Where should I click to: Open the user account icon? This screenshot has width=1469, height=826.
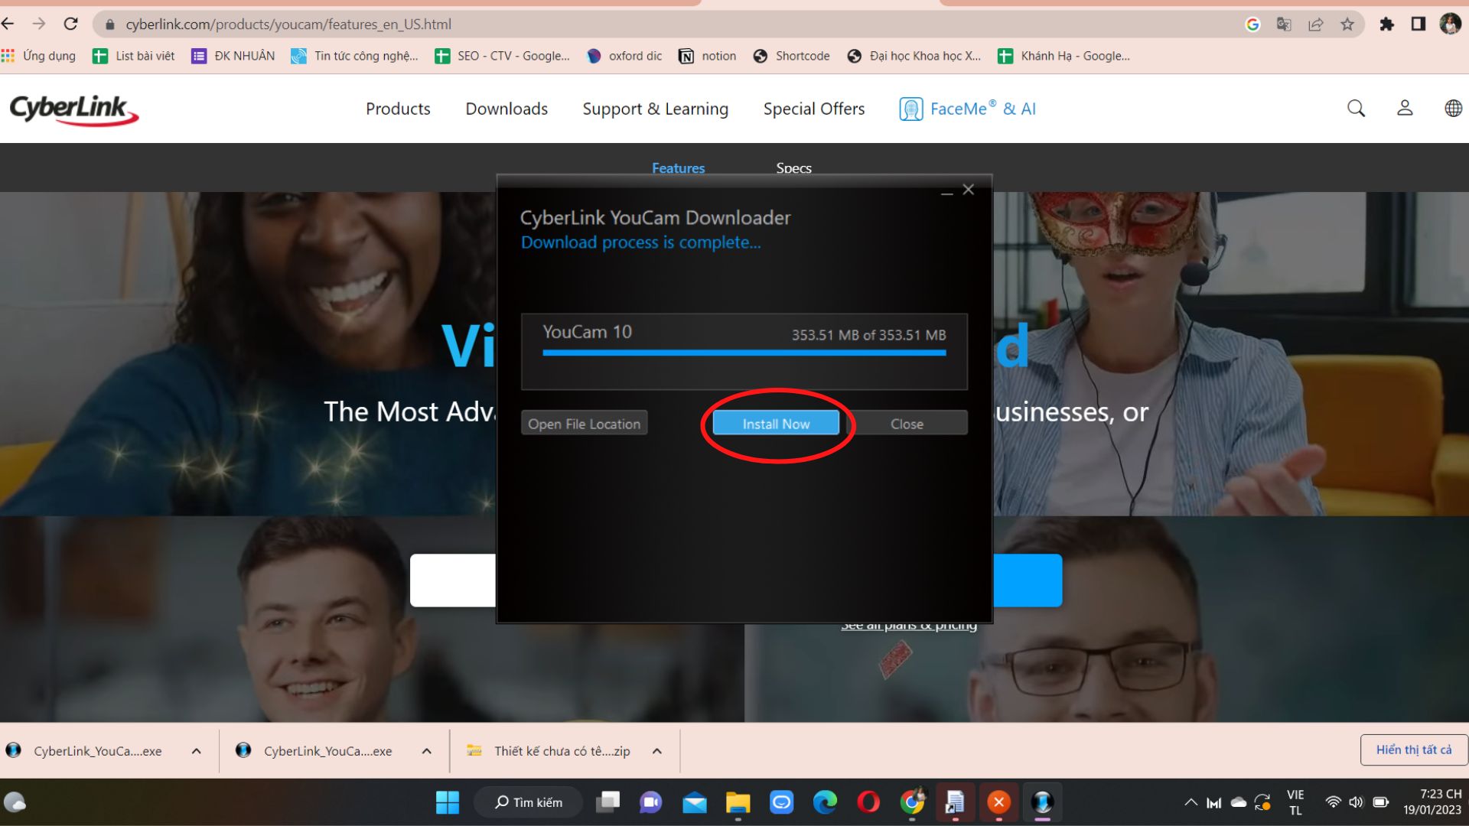click(x=1405, y=109)
